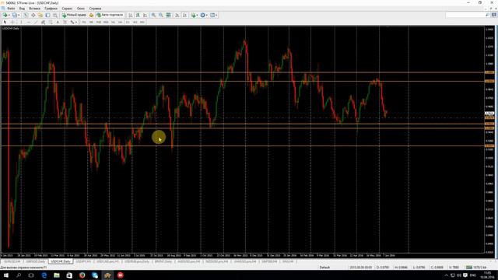The height and width of the screenshot is (280, 498).
Task: Open the Navigator panel icon
Action: [x=40, y=15]
